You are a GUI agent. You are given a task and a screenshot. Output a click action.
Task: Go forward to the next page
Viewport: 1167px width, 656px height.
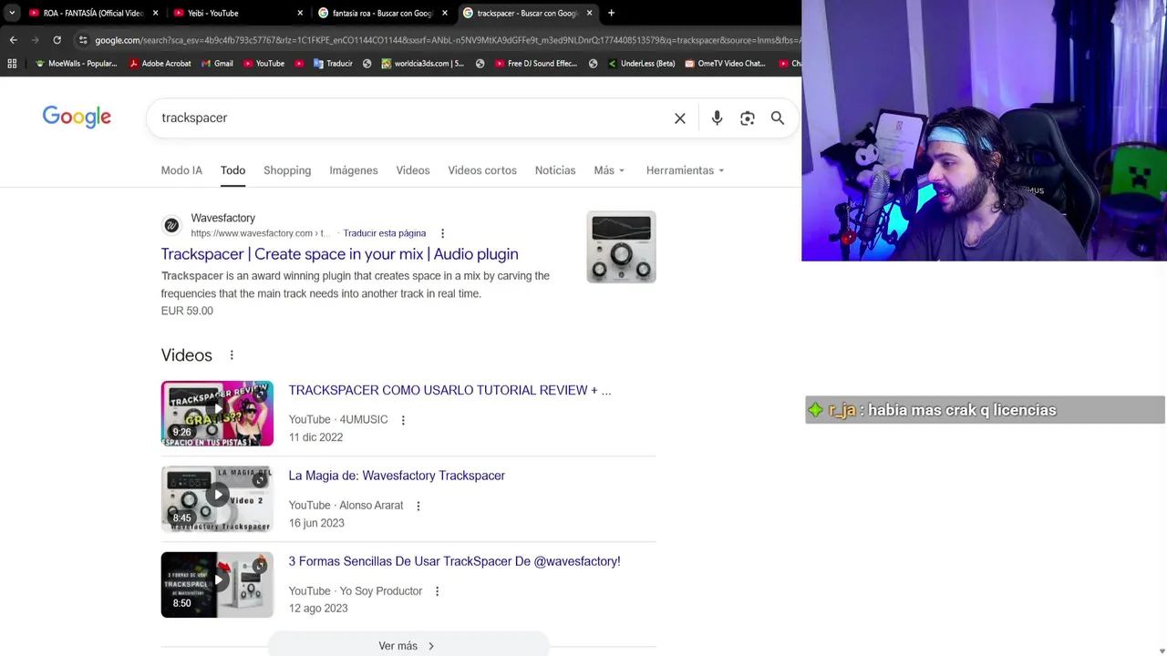[x=35, y=40]
